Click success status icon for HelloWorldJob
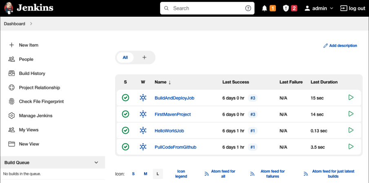This screenshot has width=369, height=183. point(125,130)
